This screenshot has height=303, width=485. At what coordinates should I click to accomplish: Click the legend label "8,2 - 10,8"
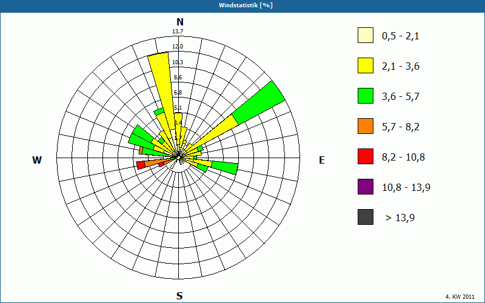tap(403, 158)
